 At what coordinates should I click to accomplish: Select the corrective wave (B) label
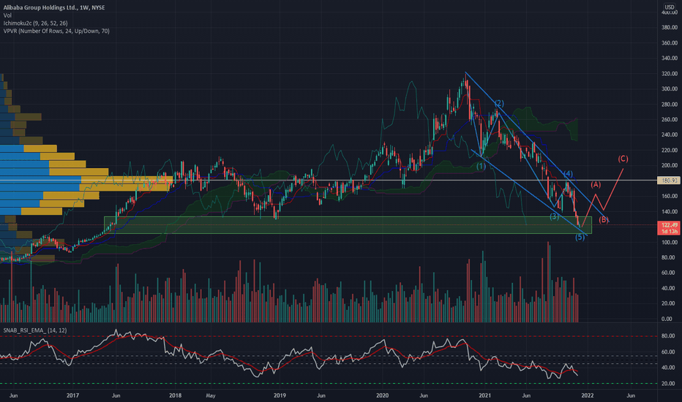(x=604, y=219)
